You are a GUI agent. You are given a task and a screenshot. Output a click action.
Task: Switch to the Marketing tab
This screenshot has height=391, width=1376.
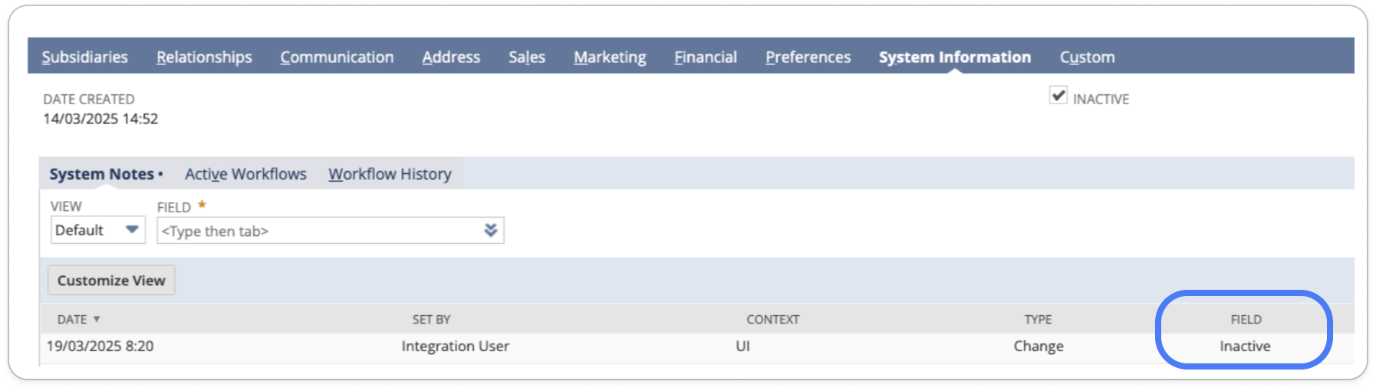tap(610, 57)
